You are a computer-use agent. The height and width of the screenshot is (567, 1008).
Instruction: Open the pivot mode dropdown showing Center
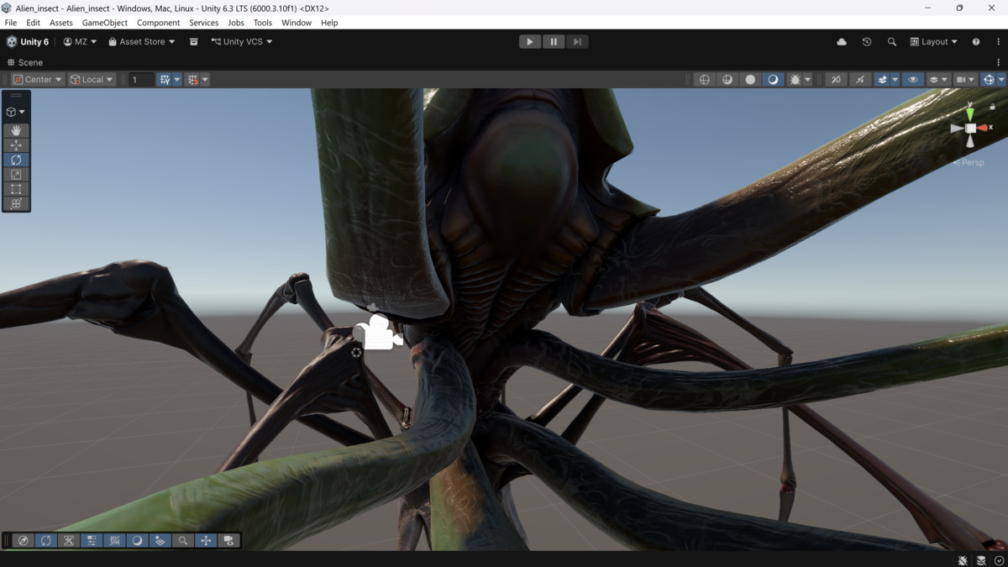[36, 79]
